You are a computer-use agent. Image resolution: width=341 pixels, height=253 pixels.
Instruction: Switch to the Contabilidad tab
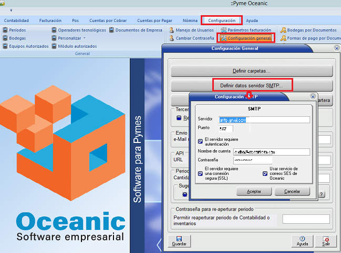[x=16, y=20]
